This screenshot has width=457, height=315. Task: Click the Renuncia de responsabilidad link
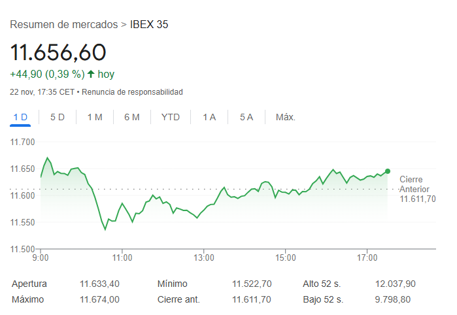coord(132,92)
